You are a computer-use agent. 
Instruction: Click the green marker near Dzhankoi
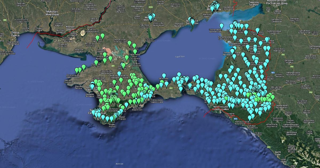coord(123,65)
